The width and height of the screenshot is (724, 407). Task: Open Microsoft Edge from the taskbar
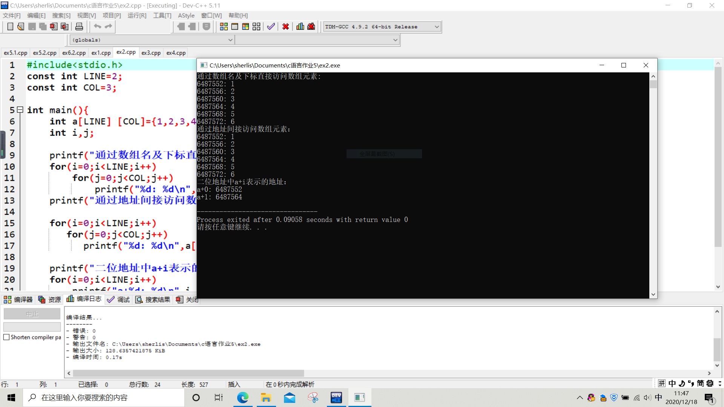pyautogui.click(x=242, y=398)
